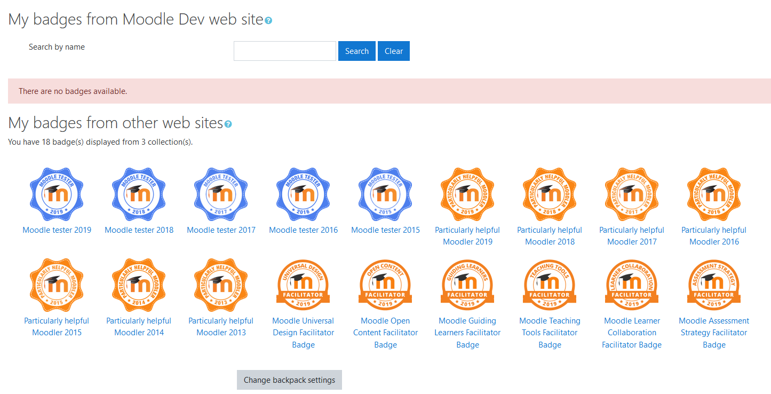Click the Moodle tester 2016 badge image
Screen dimensions: 771x394
coord(304,194)
